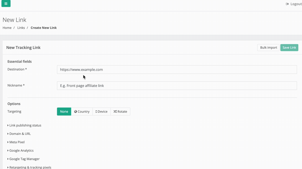Open the Links breadcrumb
This screenshot has width=302, height=169.
coord(21,28)
